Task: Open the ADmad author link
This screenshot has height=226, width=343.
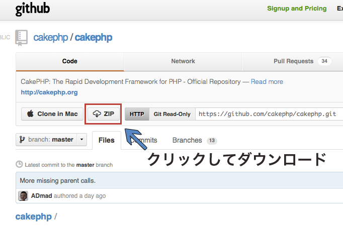Action: 40,196
